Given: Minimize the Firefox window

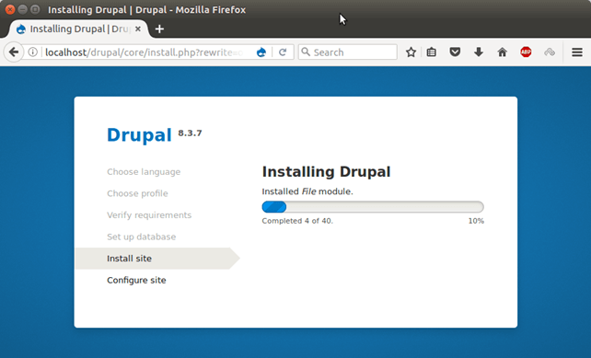Looking at the screenshot, I should [23, 9].
